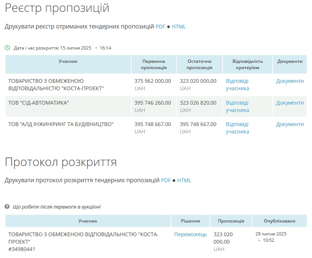Screen dimensions: 312x258
Task: Click winner name КОСТА-ПРОЕКТ in protocol table
Action: 83,238
